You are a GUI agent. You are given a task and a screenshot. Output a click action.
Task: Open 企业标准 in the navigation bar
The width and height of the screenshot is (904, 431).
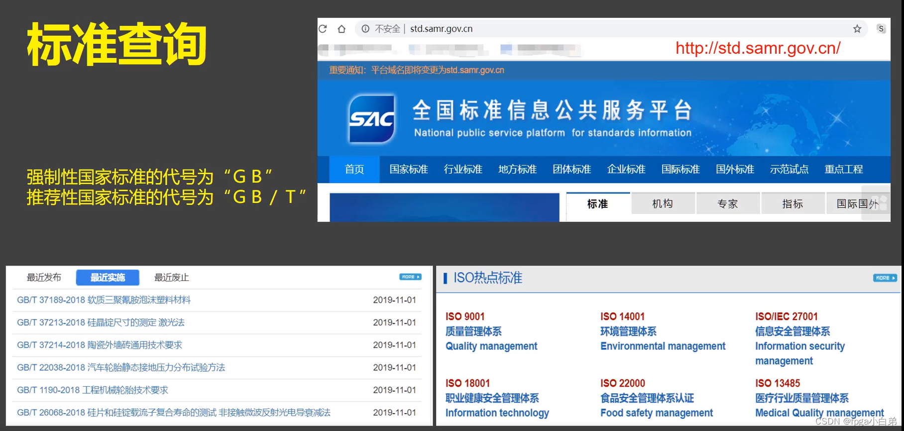point(626,170)
